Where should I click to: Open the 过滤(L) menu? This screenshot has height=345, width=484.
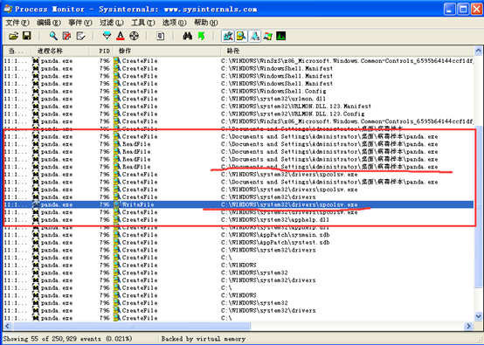(x=112, y=23)
